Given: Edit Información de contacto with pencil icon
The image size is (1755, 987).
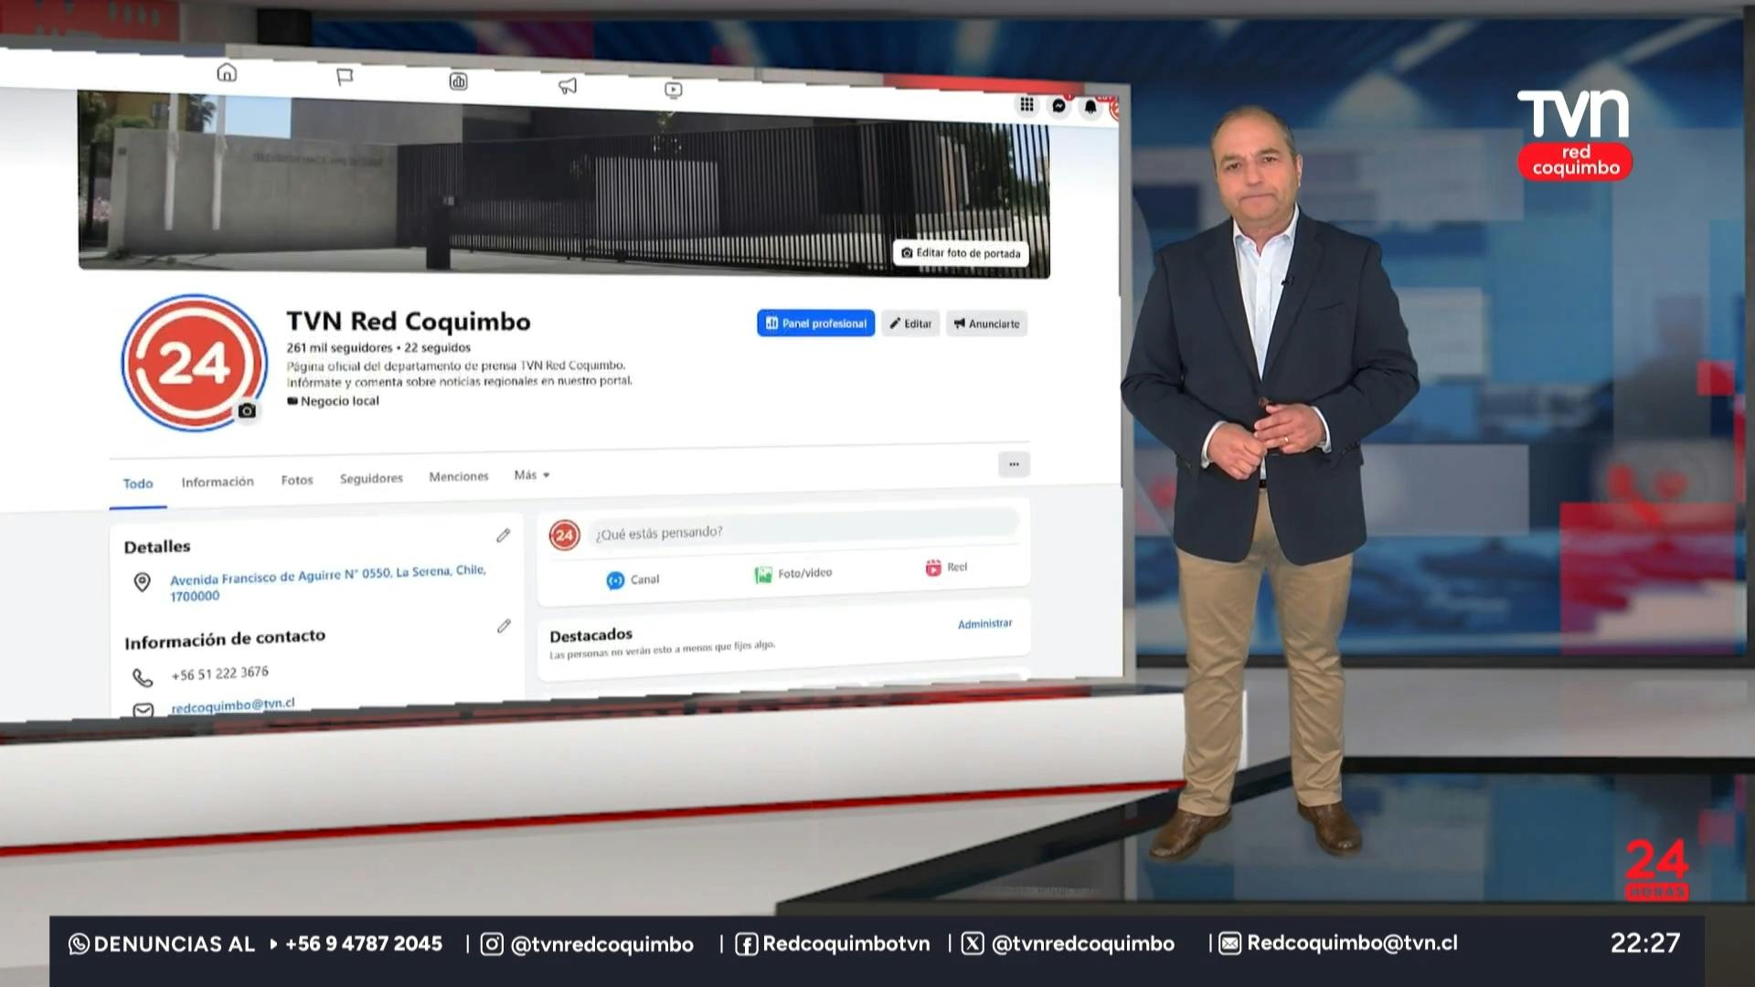Looking at the screenshot, I should [x=504, y=626].
